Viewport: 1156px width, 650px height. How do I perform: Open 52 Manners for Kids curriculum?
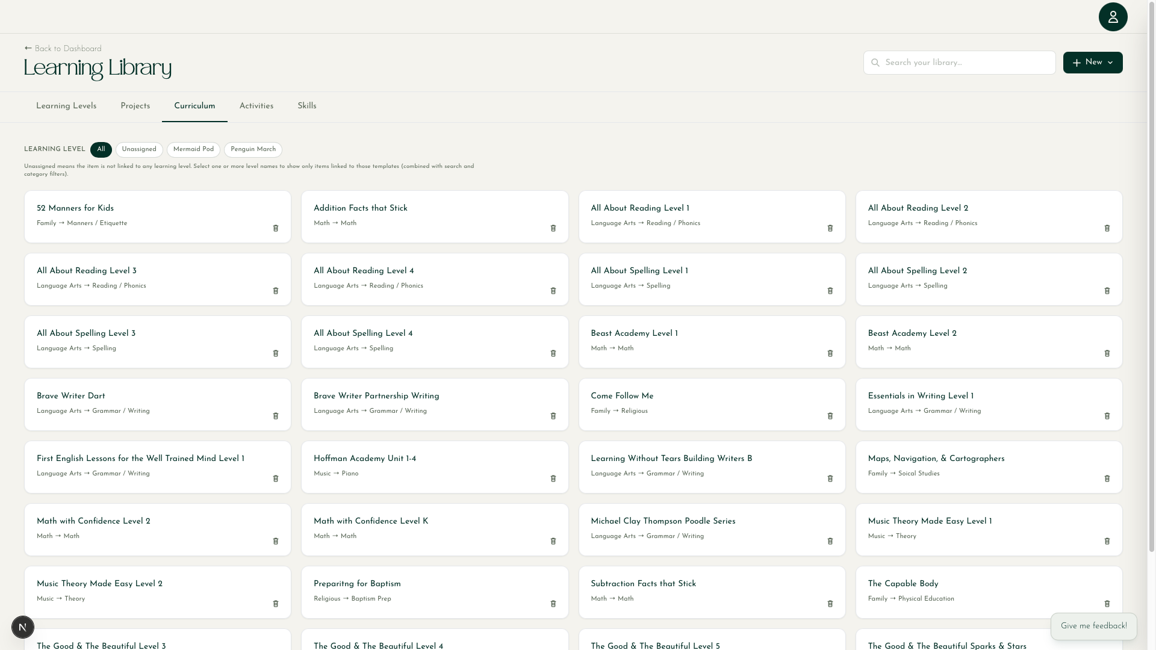(75, 208)
